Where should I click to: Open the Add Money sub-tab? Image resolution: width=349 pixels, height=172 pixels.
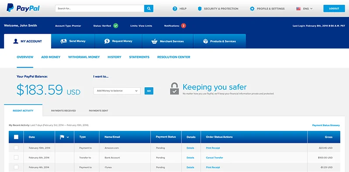point(51,57)
